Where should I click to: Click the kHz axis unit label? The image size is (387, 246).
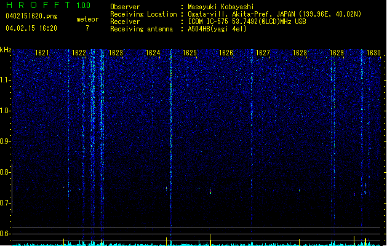(6, 50)
